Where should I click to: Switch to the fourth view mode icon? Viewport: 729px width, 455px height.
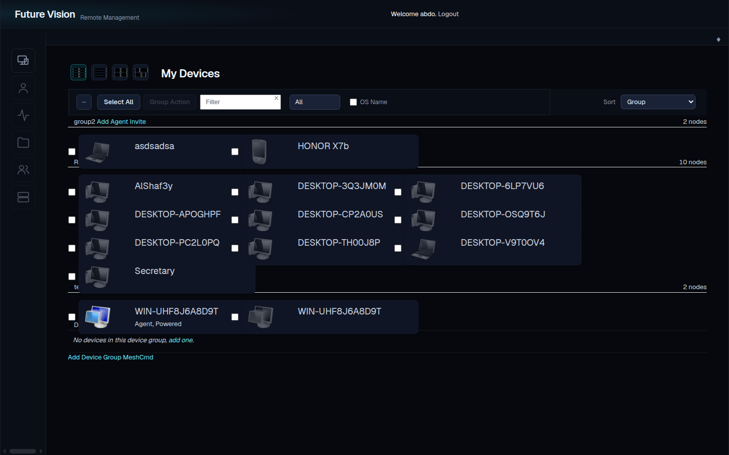pyautogui.click(x=141, y=73)
